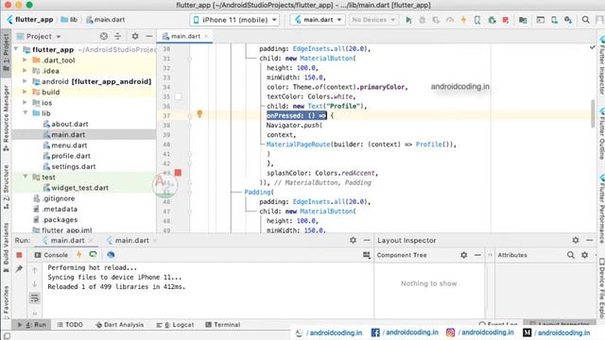
Task: Click the lightbulb quick-fix icon at line 37
Action: click(x=199, y=113)
